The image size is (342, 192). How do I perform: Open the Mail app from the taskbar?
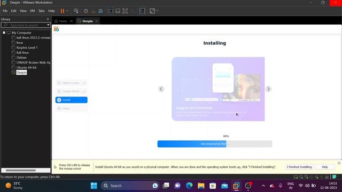(224, 186)
